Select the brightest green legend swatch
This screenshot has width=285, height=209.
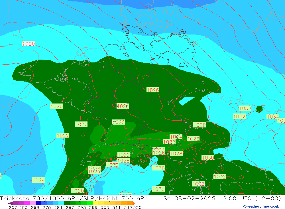[x=90, y=203]
